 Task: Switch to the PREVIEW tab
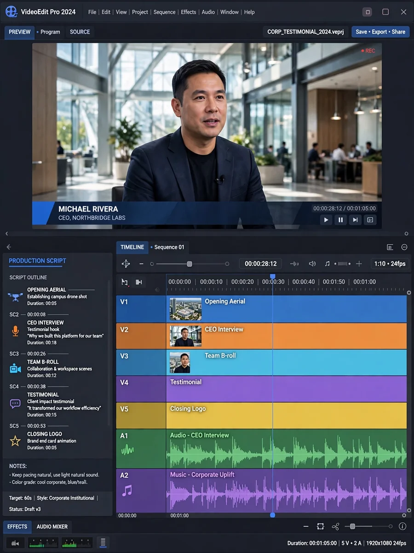point(20,32)
